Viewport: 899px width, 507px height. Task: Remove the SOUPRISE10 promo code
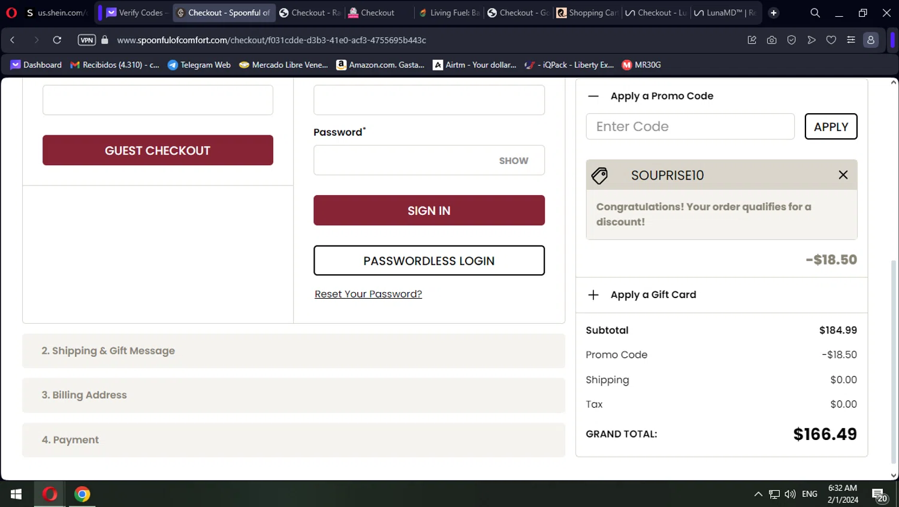[843, 175]
